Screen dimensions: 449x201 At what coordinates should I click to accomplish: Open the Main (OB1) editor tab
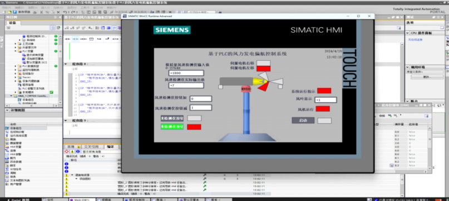82,199
